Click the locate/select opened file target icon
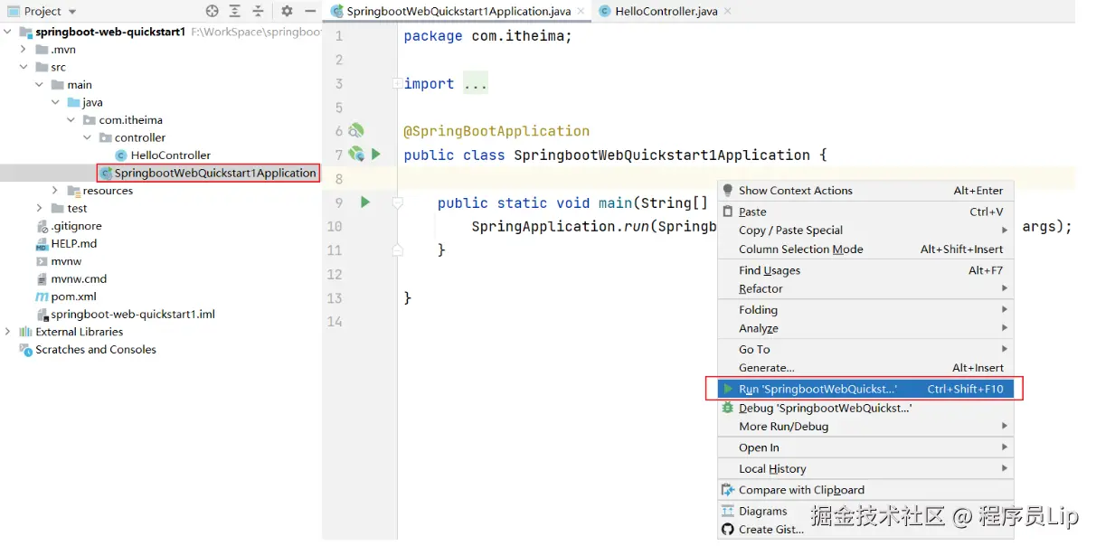 (x=212, y=12)
